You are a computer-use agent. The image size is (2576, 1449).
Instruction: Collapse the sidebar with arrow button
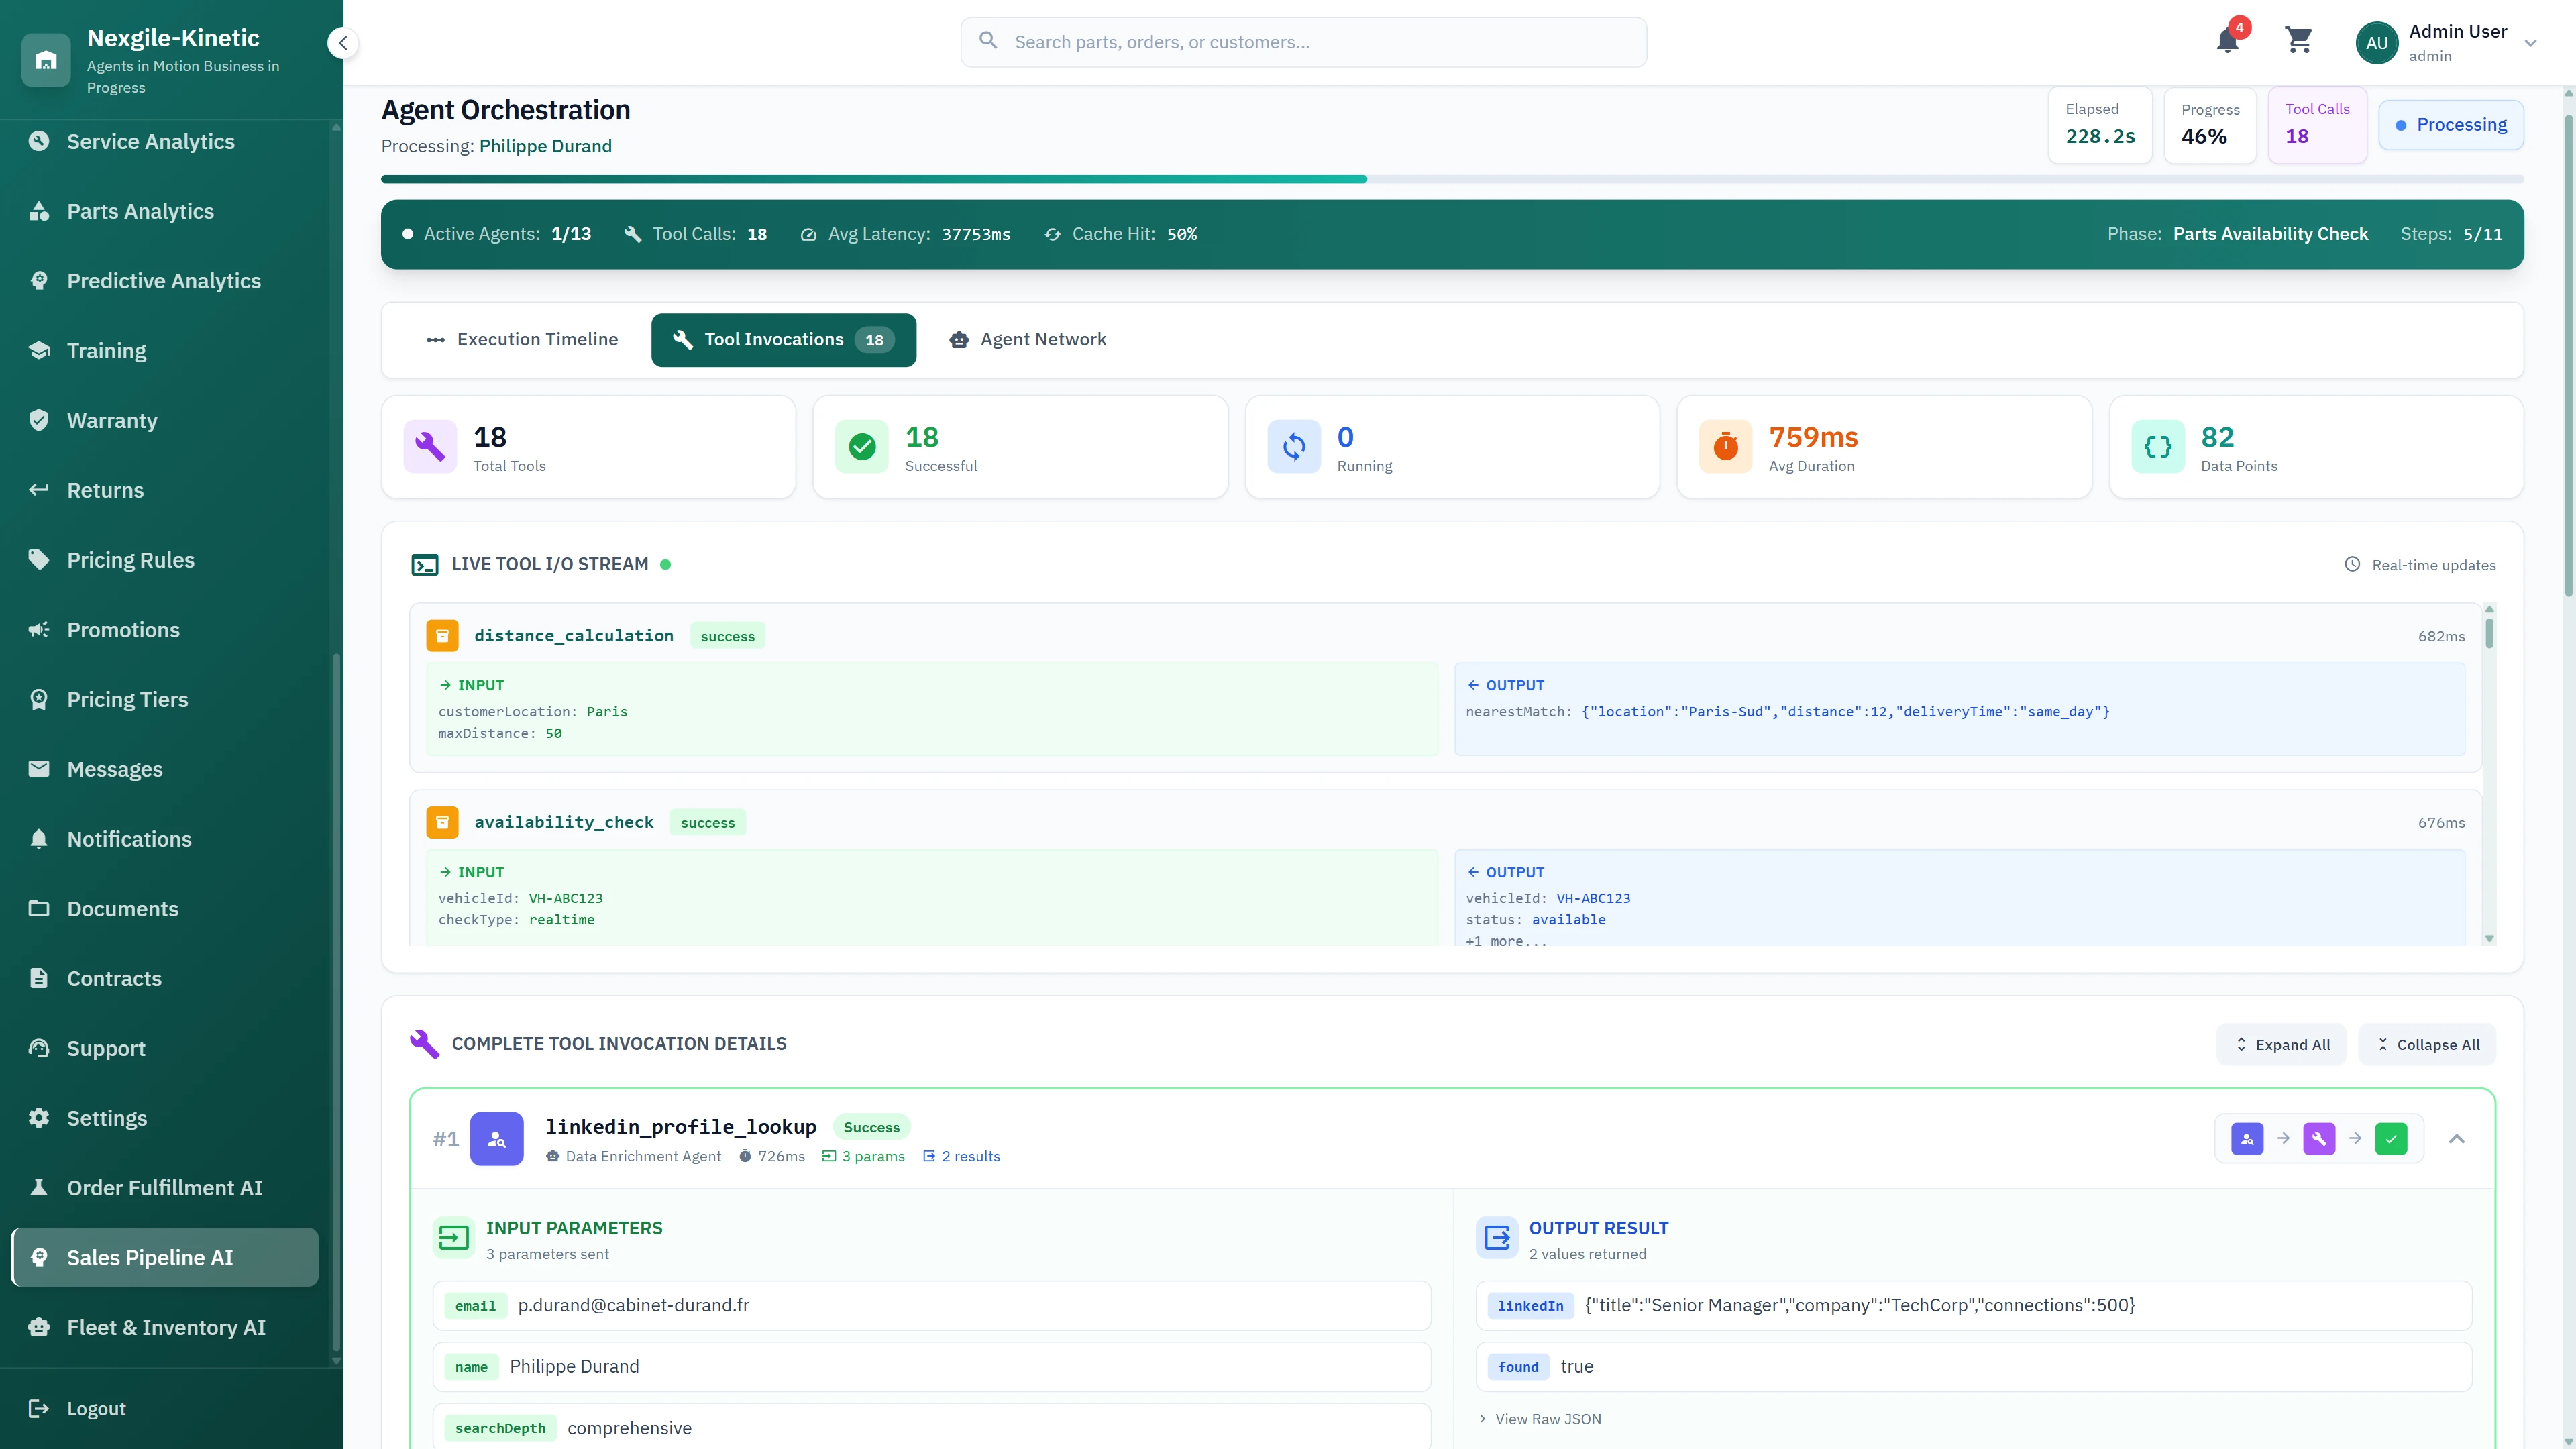343,43
